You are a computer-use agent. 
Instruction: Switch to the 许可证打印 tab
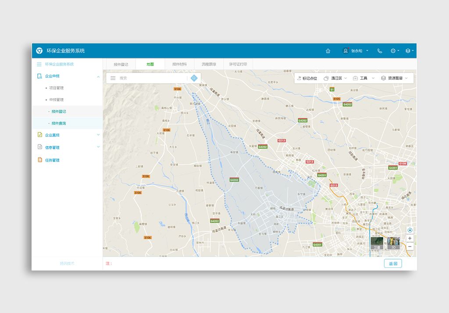click(x=238, y=64)
